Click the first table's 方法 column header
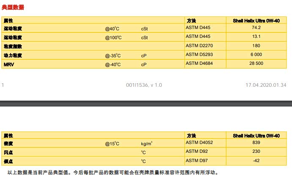 (191, 21)
